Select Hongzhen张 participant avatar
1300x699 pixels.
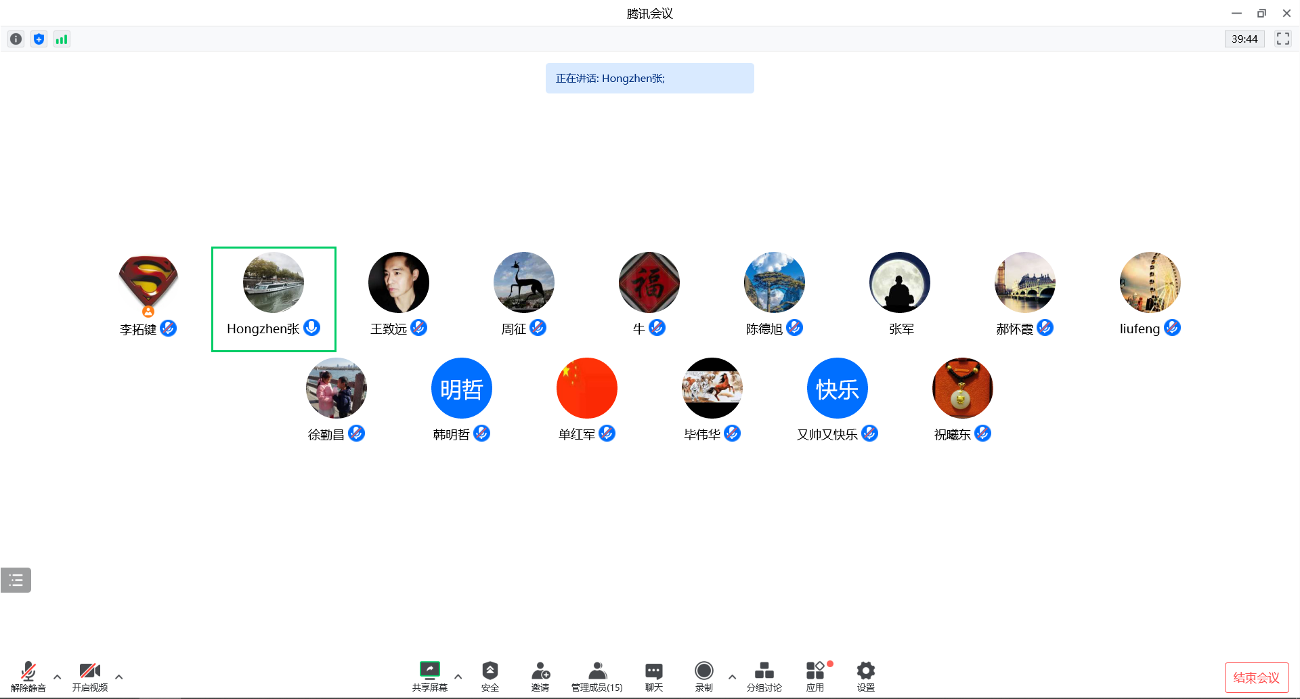pos(274,282)
